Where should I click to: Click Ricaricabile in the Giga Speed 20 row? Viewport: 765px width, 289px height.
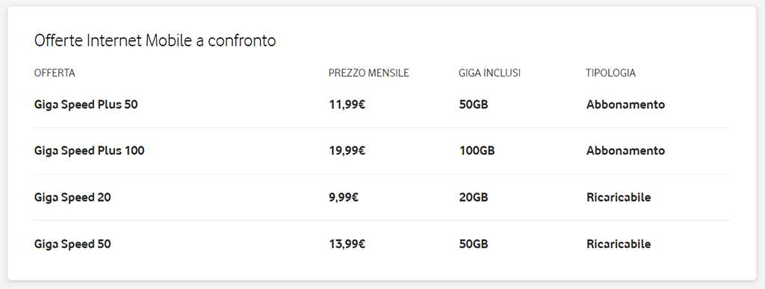[619, 198]
